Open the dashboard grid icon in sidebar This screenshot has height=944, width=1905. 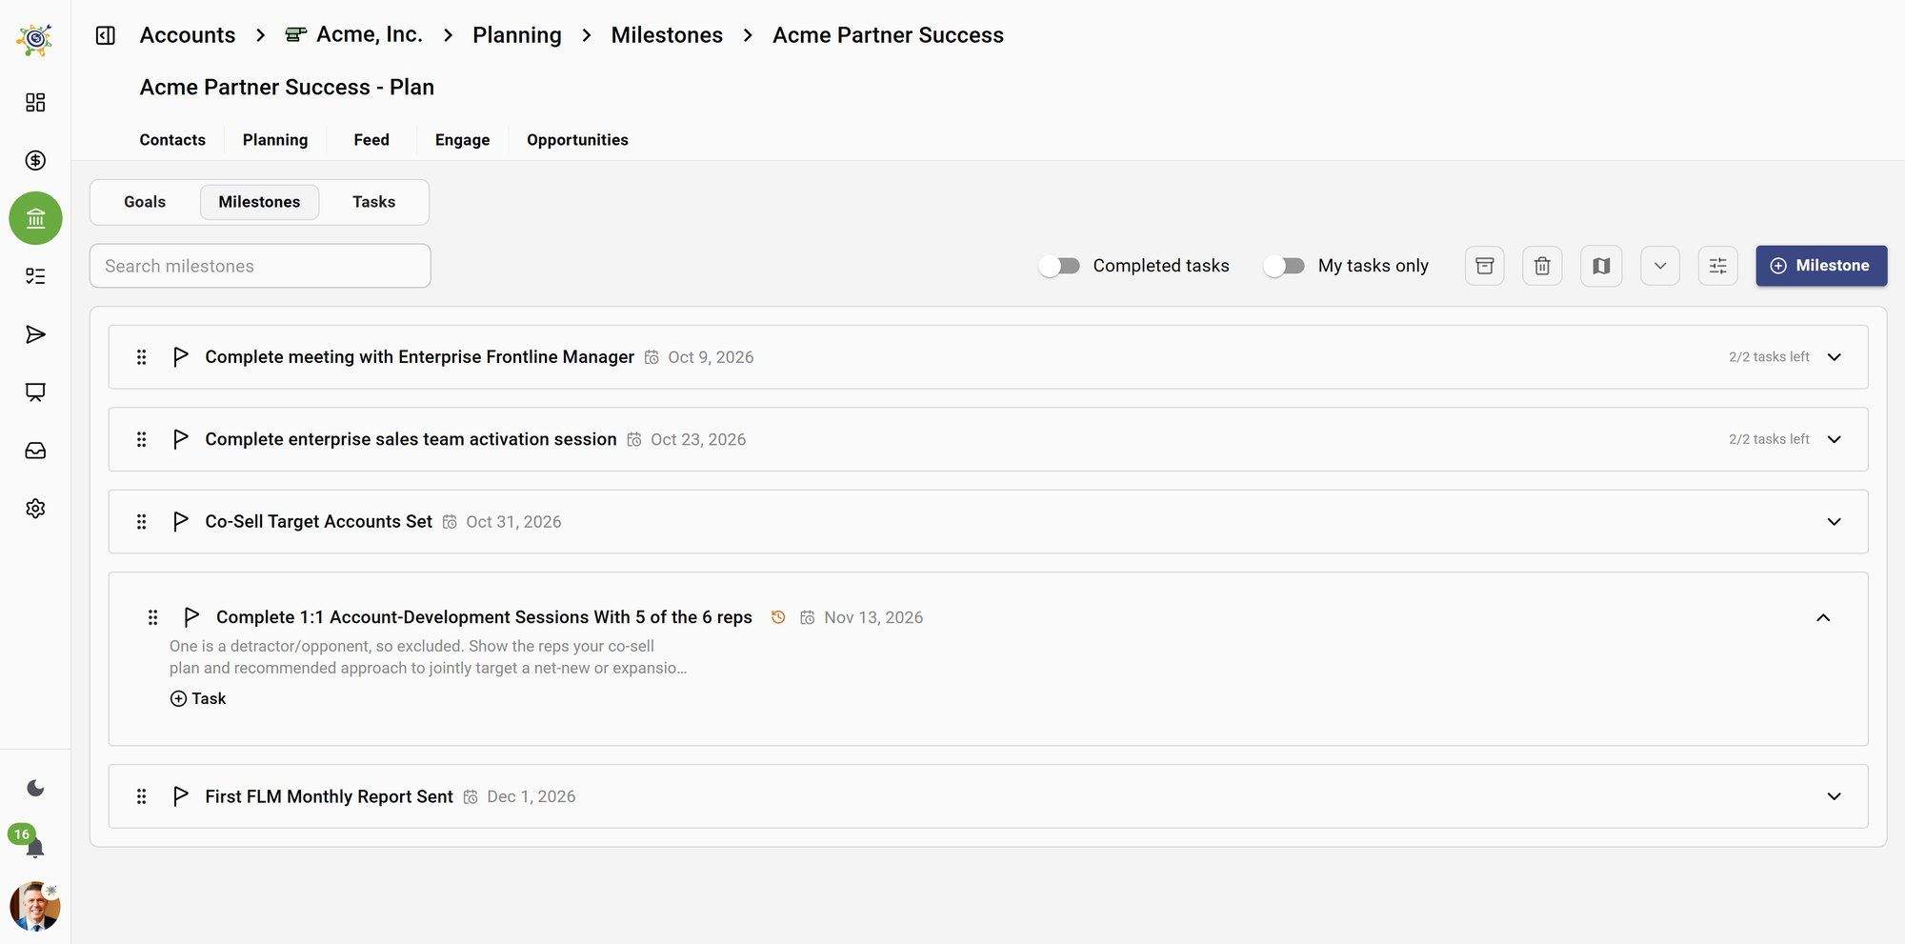pyautogui.click(x=35, y=102)
